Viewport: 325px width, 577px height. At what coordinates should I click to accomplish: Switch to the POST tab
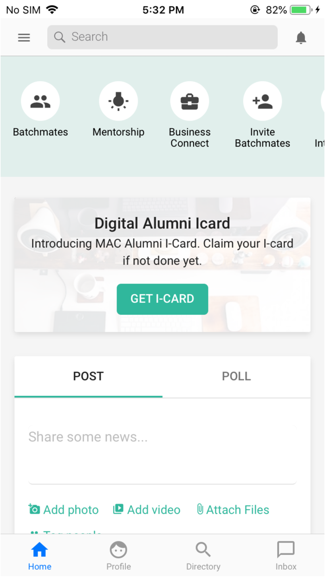click(x=88, y=376)
